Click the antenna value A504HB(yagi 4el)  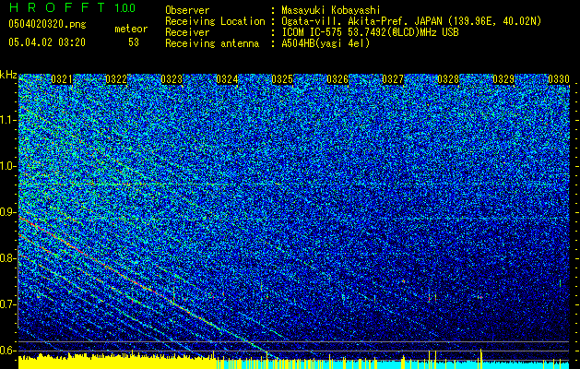(x=326, y=43)
